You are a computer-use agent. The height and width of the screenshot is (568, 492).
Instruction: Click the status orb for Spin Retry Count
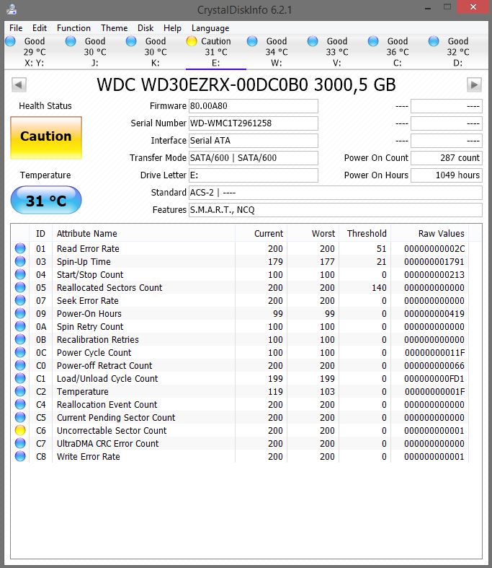coord(20,327)
